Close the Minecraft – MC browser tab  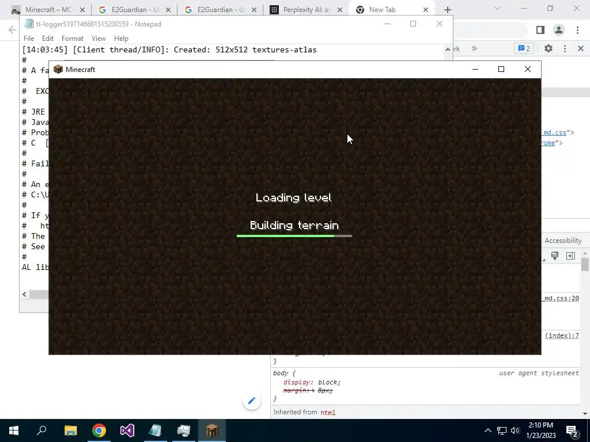(82, 10)
